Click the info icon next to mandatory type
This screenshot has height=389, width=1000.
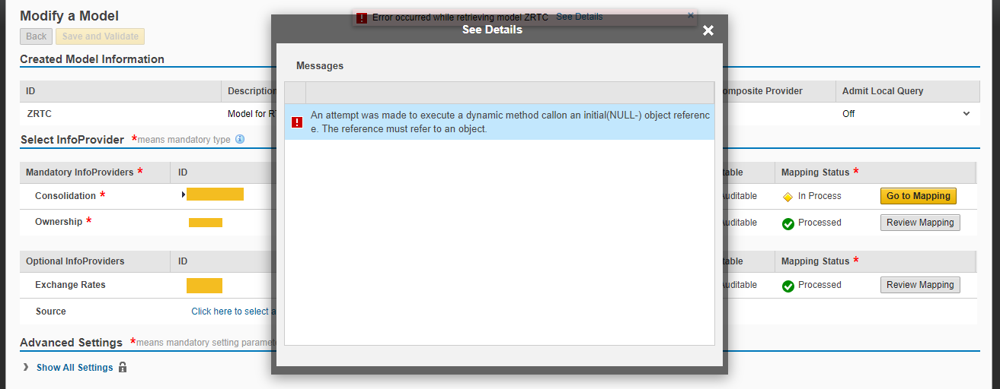click(x=240, y=139)
